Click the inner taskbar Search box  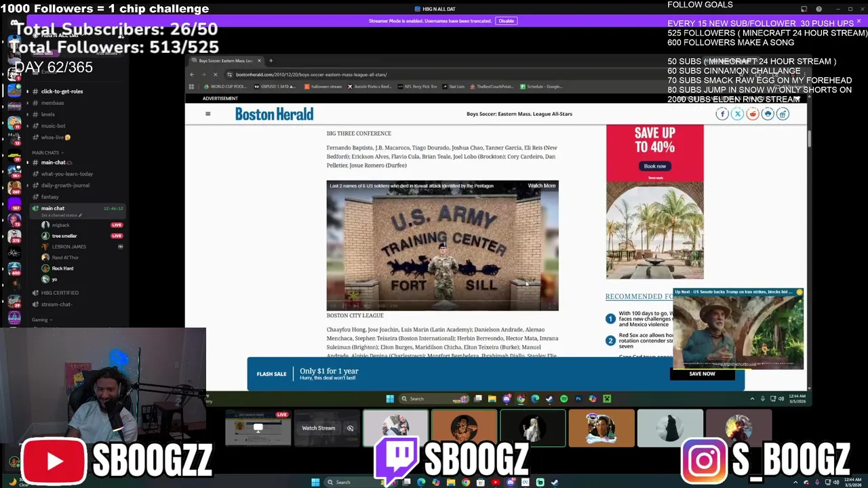point(433,399)
